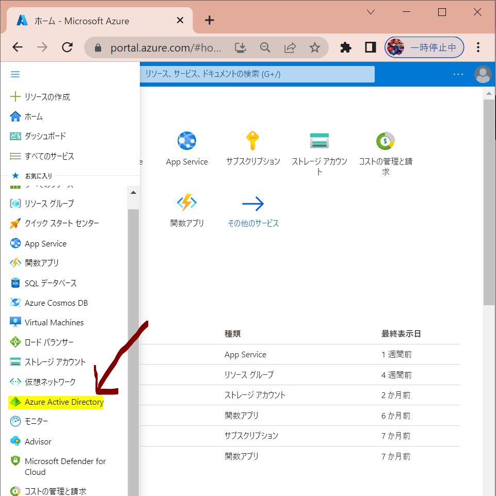The width and height of the screenshot is (496, 496).
Task: Click リソースの作成 in the sidebar
Action: tap(47, 97)
